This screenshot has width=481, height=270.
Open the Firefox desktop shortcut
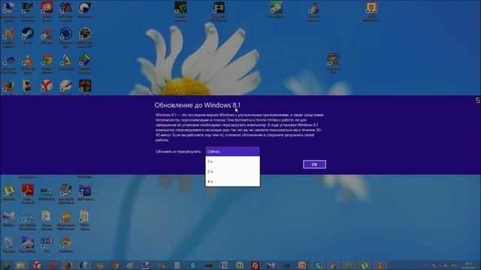8,87
